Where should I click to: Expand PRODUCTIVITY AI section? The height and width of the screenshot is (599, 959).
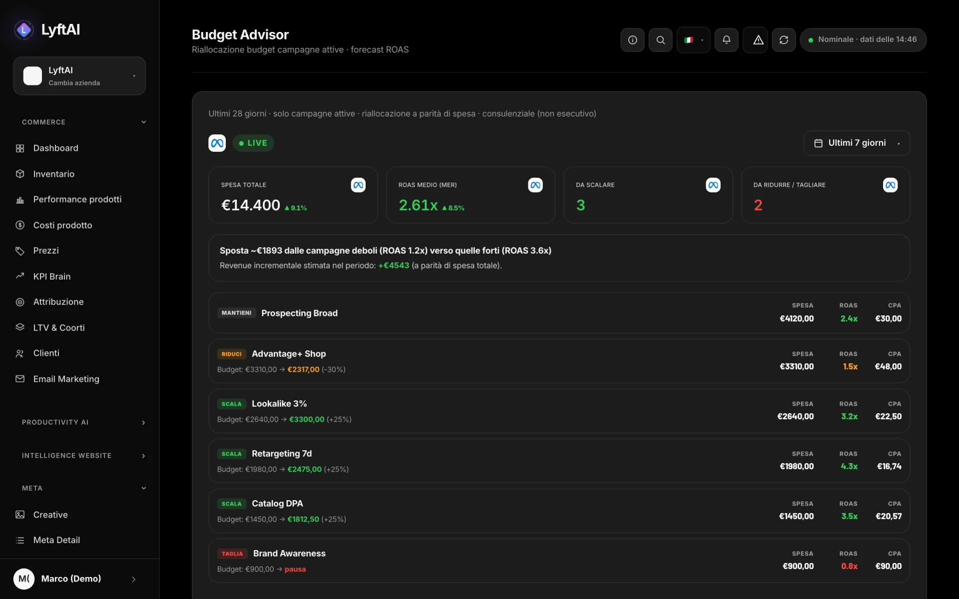pyautogui.click(x=83, y=422)
